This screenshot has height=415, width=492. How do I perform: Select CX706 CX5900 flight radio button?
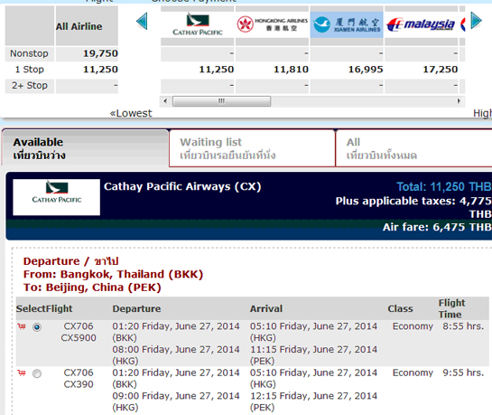click(37, 327)
